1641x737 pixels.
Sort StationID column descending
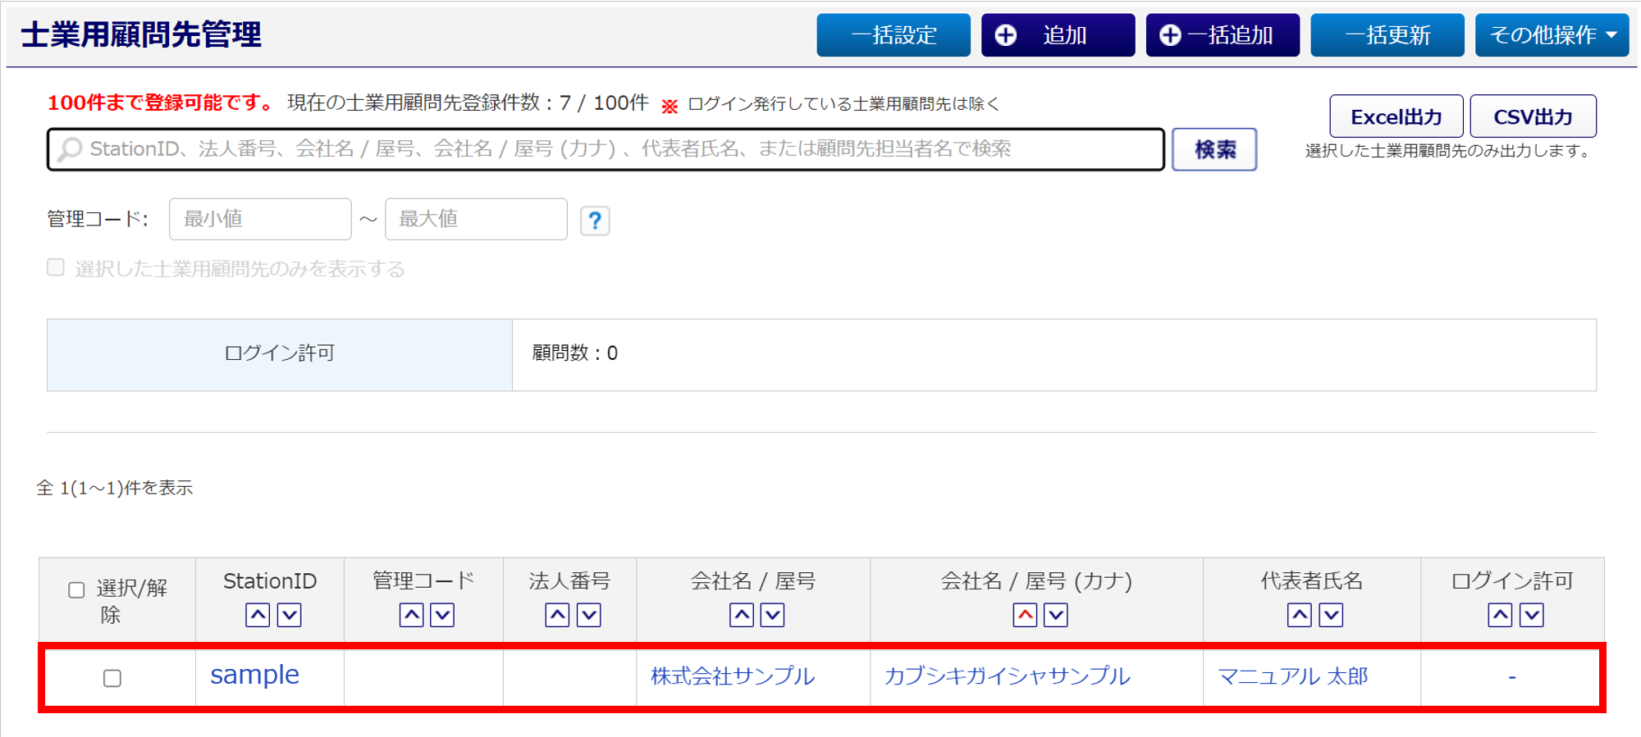[x=289, y=615]
